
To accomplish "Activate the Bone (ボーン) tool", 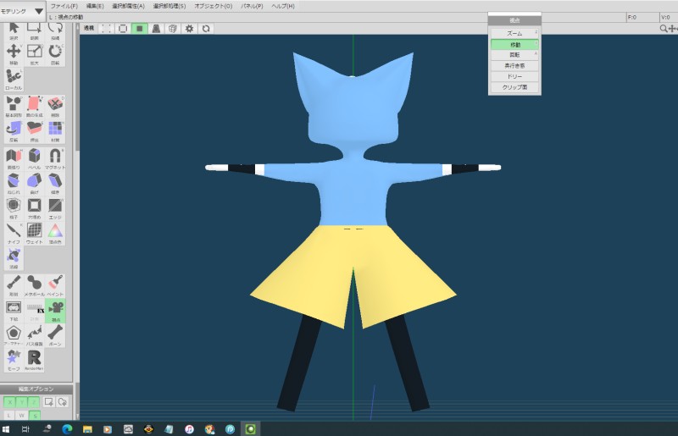I will 55,334.
